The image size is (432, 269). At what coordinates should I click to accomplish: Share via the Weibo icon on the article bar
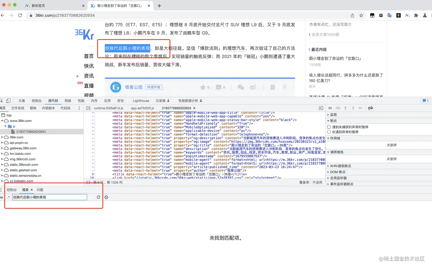(253, 87)
